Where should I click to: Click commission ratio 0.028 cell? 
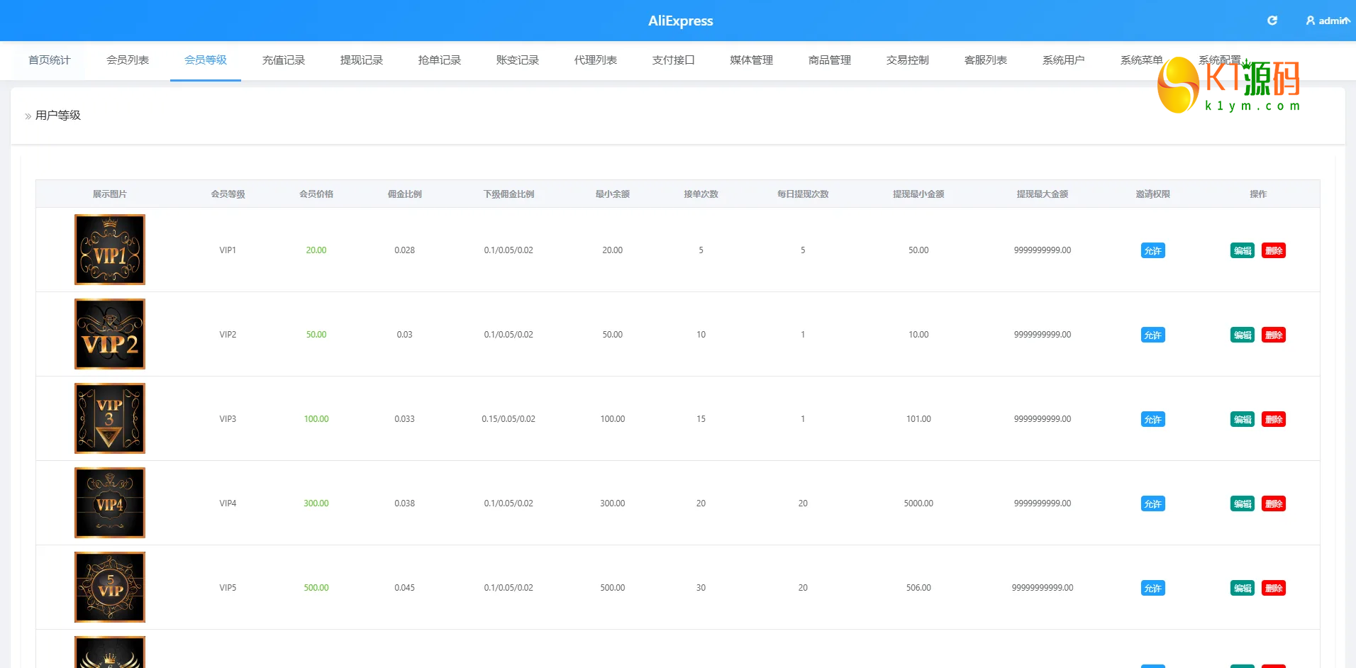(405, 250)
